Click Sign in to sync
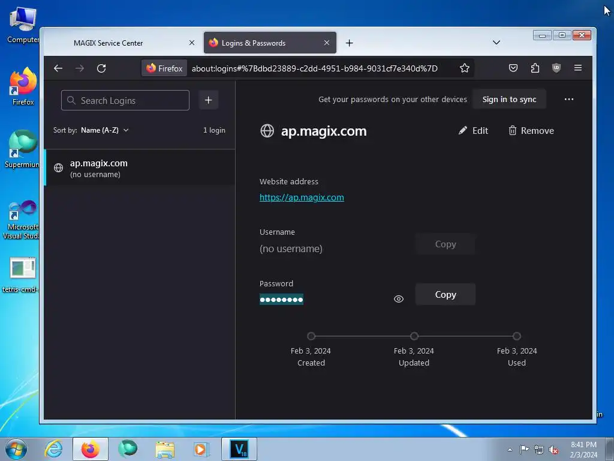This screenshot has height=461, width=614. coord(509,99)
